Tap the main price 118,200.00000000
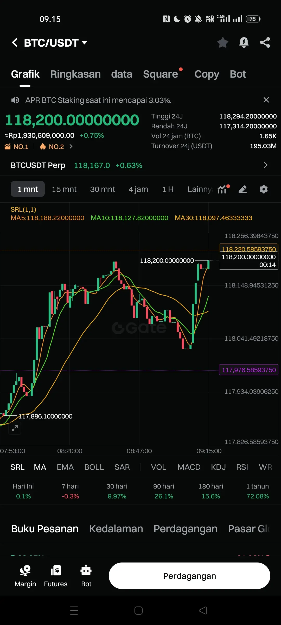281x625 pixels. click(72, 120)
